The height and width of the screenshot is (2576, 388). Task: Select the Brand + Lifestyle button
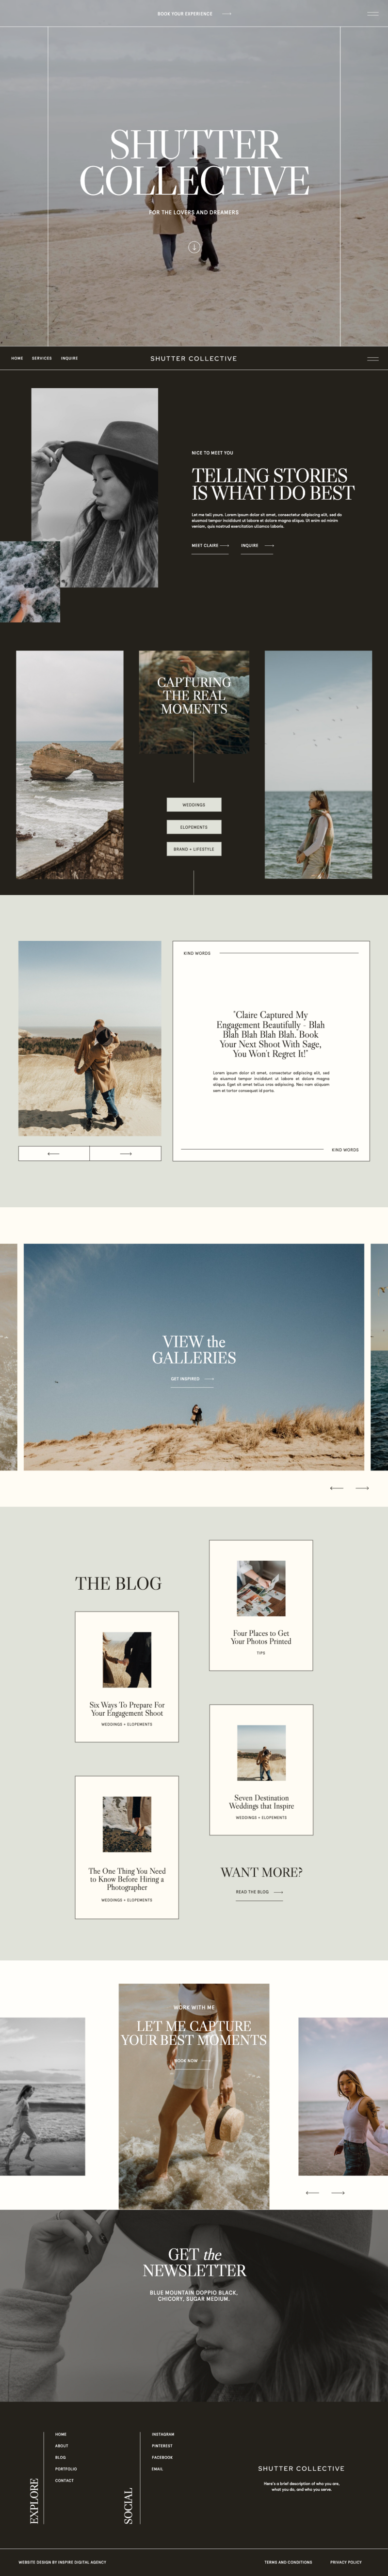(x=194, y=849)
